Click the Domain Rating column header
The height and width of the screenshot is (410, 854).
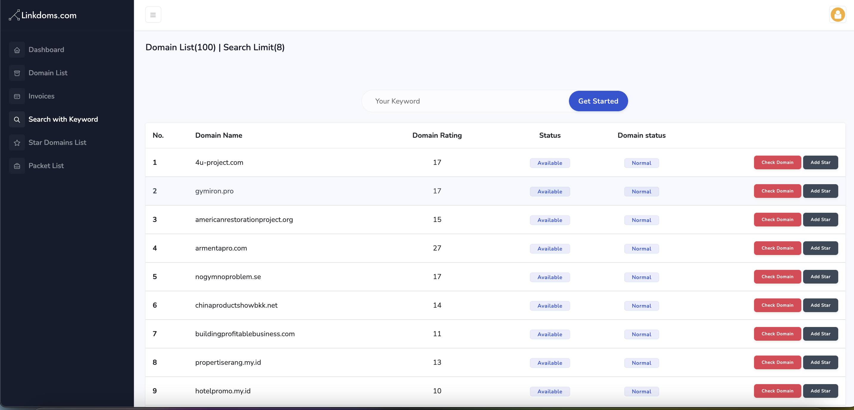tap(437, 135)
